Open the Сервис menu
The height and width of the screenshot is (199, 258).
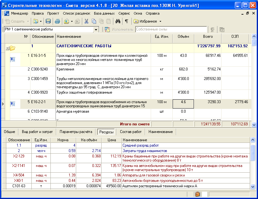pyautogui.click(x=124, y=13)
